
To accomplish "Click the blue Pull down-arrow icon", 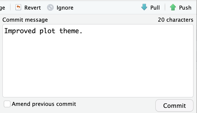I will pos(144,7).
